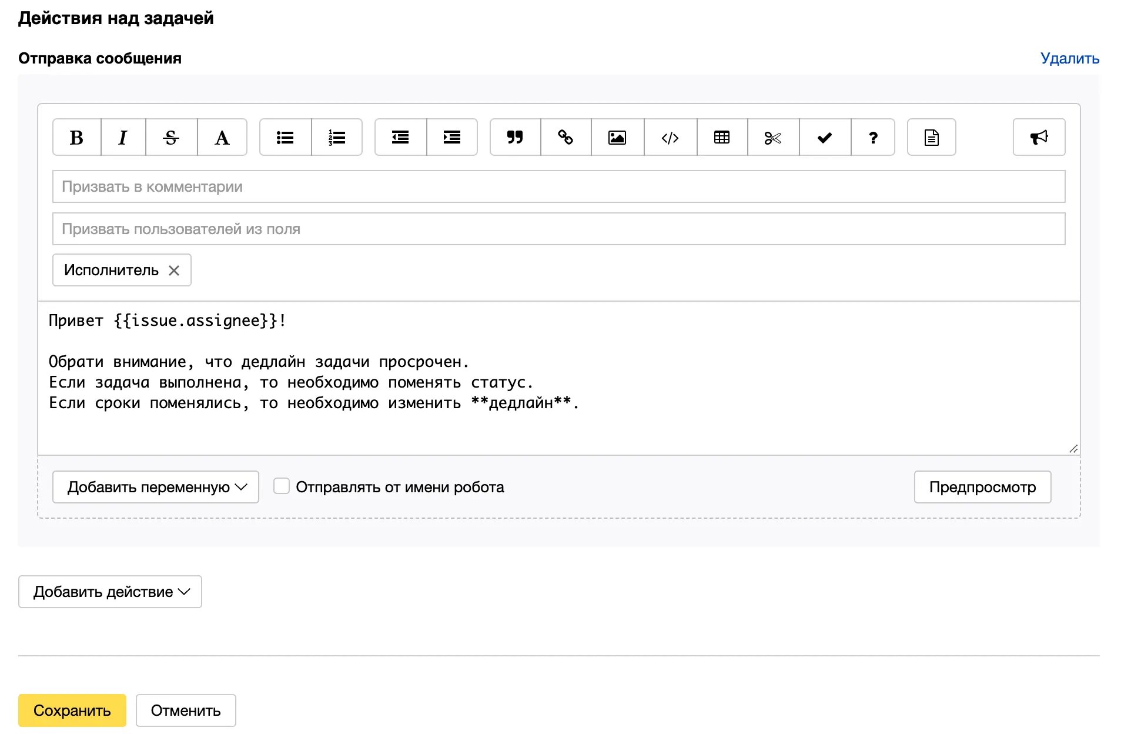Apply italic formatting

click(123, 138)
